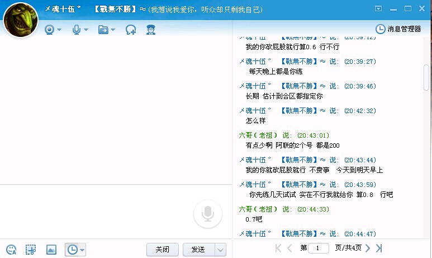Click the police officer report icon

click(150, 30)
